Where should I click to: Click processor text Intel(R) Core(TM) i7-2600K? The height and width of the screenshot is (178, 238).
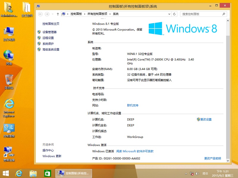click(145, 60)
